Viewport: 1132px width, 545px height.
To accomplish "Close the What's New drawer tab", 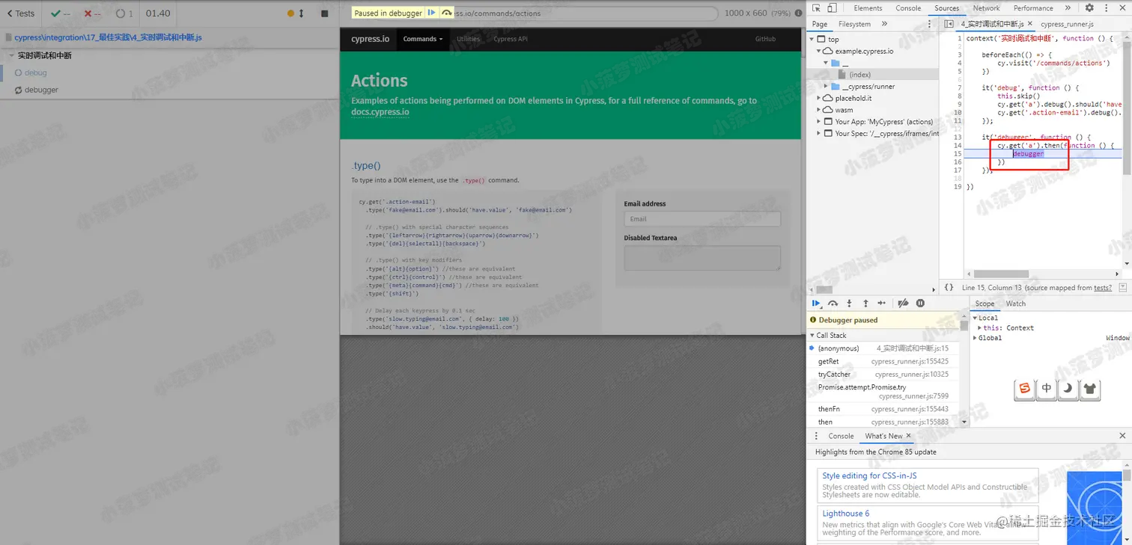I will pos(909,436).
